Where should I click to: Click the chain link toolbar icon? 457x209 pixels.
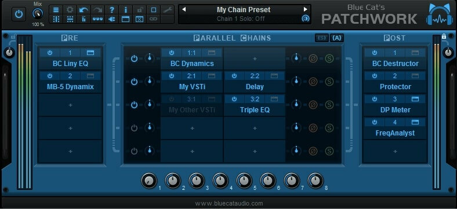154,19
